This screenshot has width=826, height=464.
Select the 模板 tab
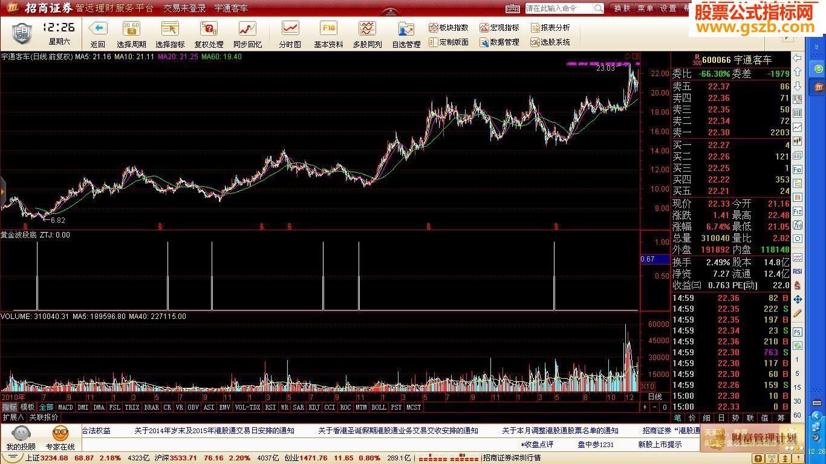point(28,407)
